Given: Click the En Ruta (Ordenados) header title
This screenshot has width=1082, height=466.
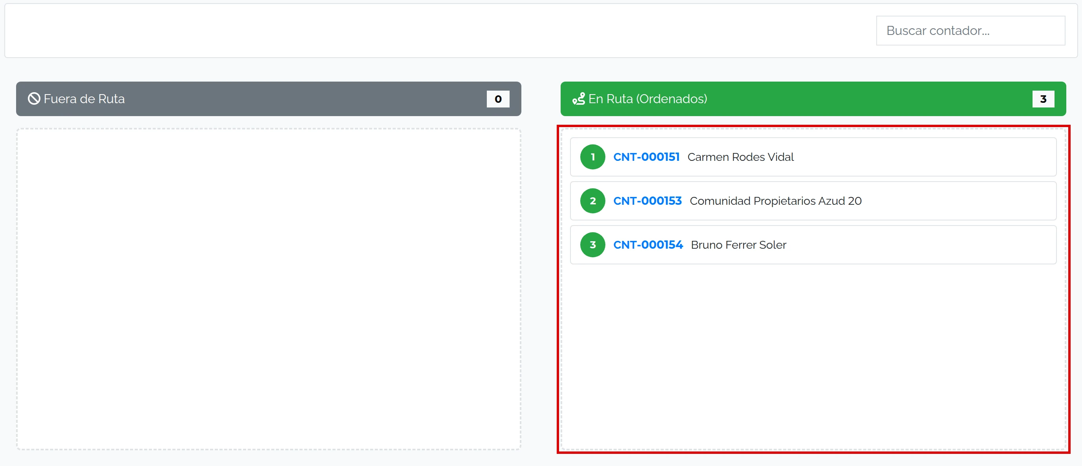Looking at the screenshot, I should click(648, 99).
